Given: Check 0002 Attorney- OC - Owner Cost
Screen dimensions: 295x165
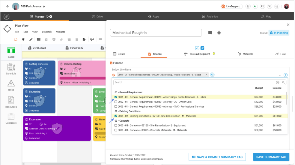Looking at the screenshot, I should pyautogui.click(x=116, y=102).
